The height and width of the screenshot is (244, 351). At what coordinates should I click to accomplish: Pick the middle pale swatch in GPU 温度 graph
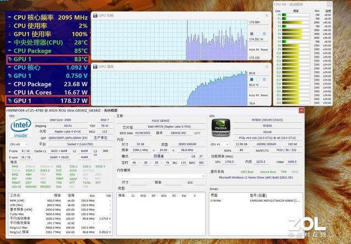point(258,80)
